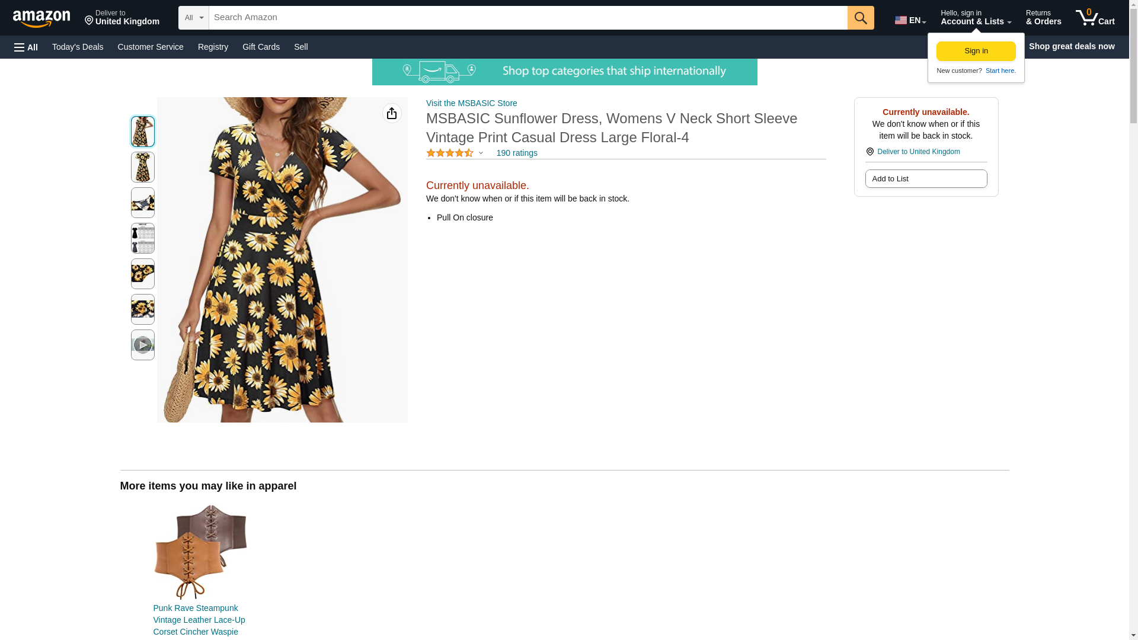The width and height of the screenshot is (1138, 640).
Task: Open Today's Deals
Action: coord(78,47)
